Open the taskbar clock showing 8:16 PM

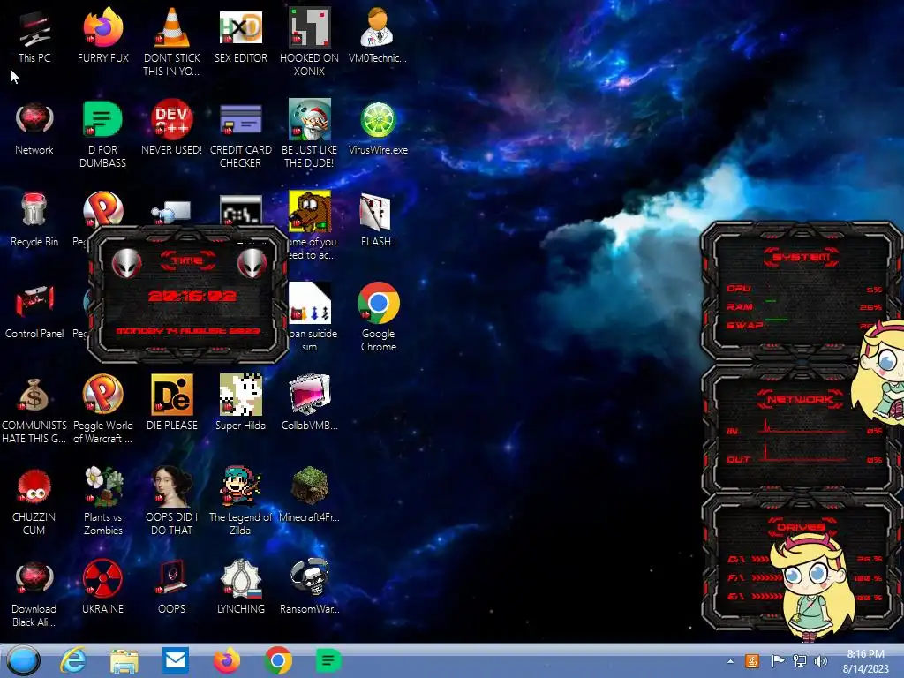point(865,661)
